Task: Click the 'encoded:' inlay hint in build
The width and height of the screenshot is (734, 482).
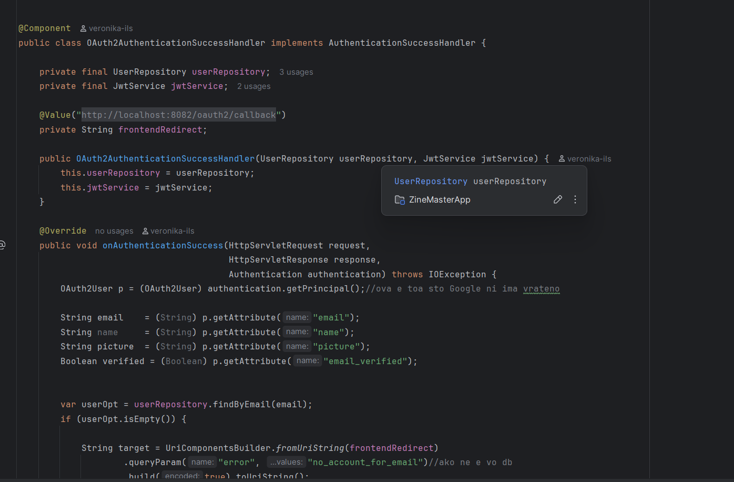Action: coord(181,476)
